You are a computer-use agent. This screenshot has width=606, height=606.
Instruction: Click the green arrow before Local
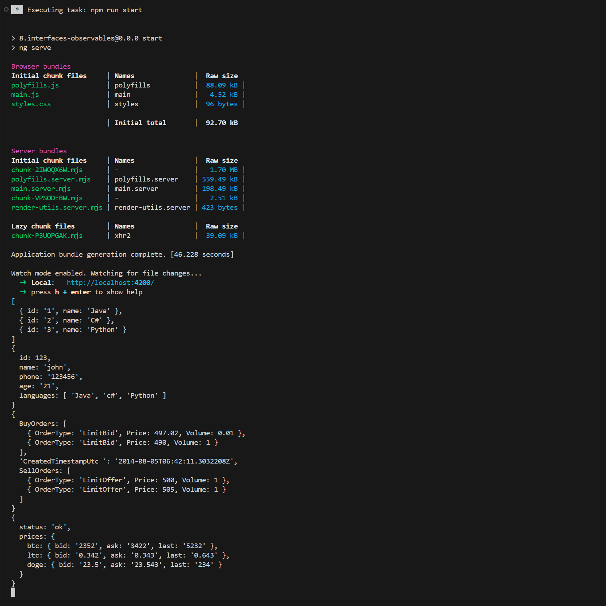23,282
